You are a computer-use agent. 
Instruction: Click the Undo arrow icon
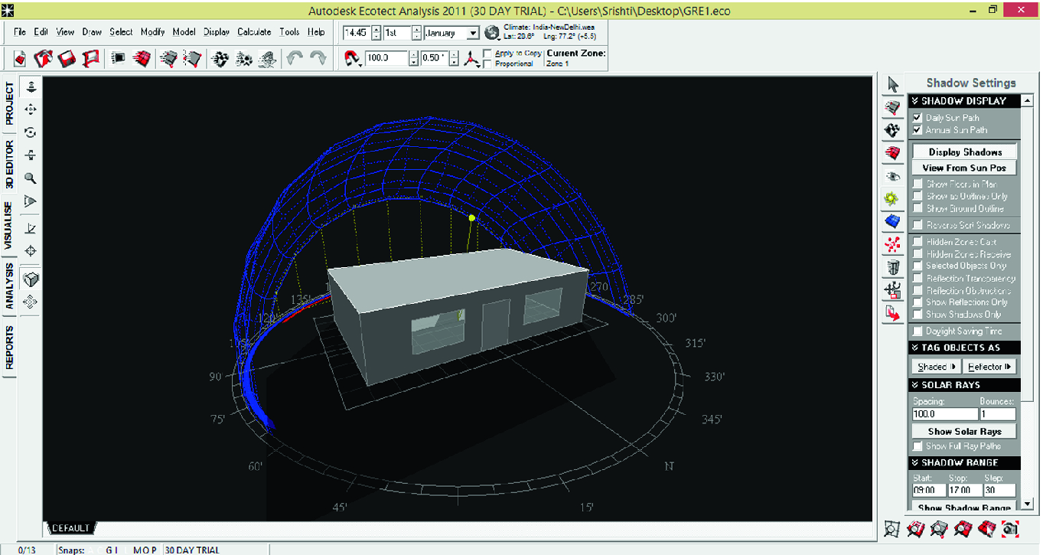pos(295,58)
